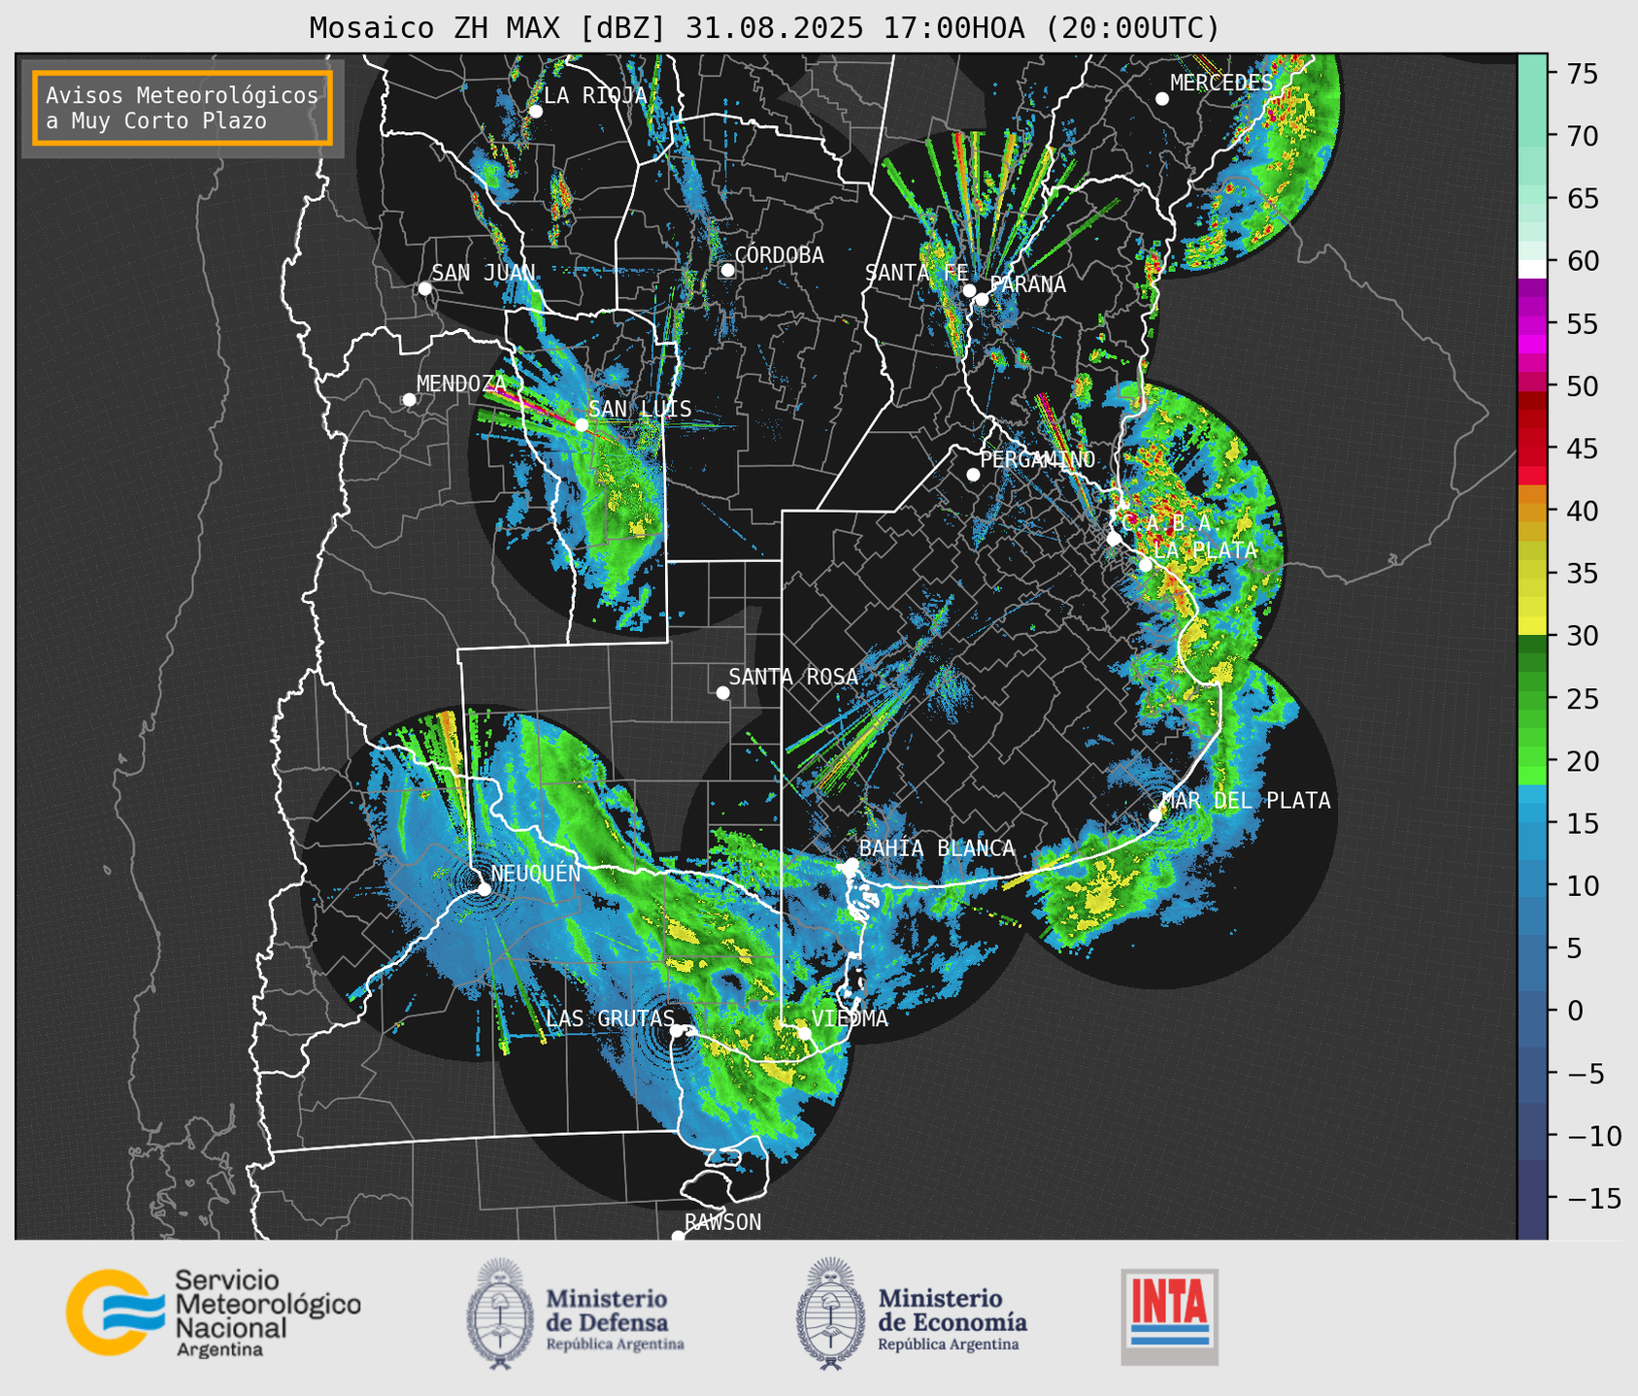Click the Córdoba city marker
The height and width of the screenshot is (1396, 1638).
click(727, 270)
